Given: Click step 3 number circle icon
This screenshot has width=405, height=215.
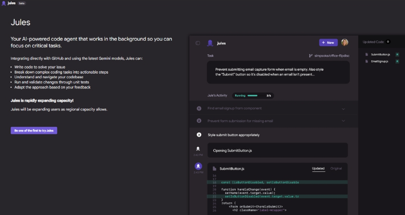Looking at the screenshot, I should pos(199,134).
